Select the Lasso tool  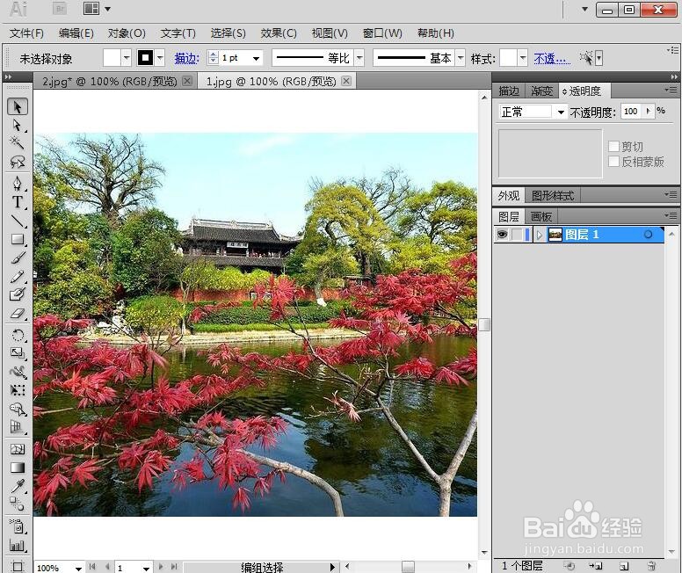18,162
